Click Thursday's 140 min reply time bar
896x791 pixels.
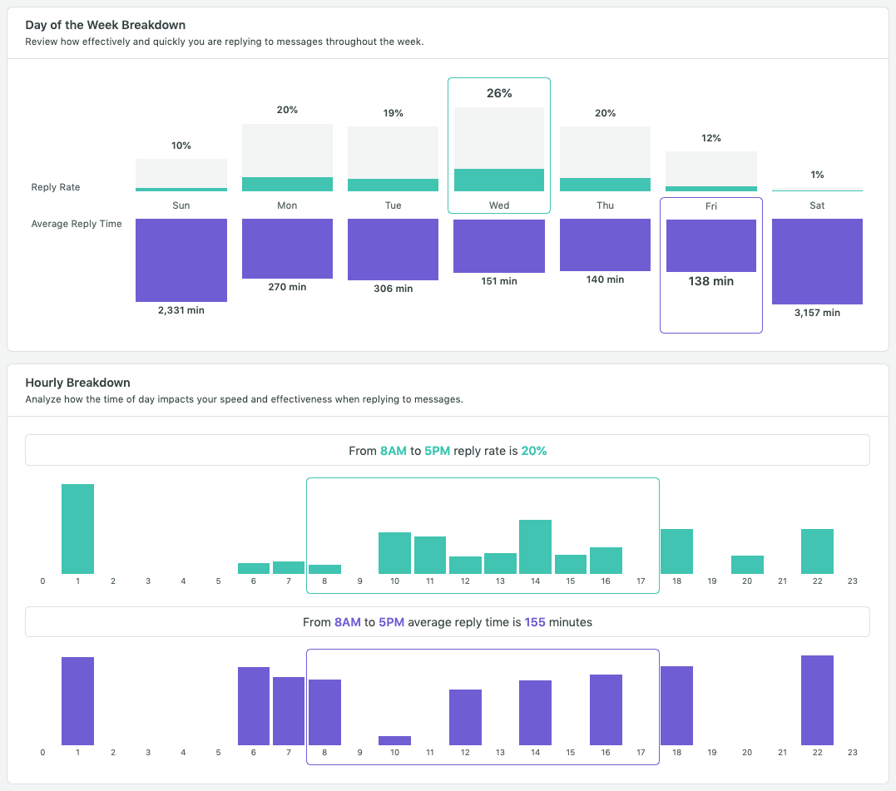coord(605,245)
